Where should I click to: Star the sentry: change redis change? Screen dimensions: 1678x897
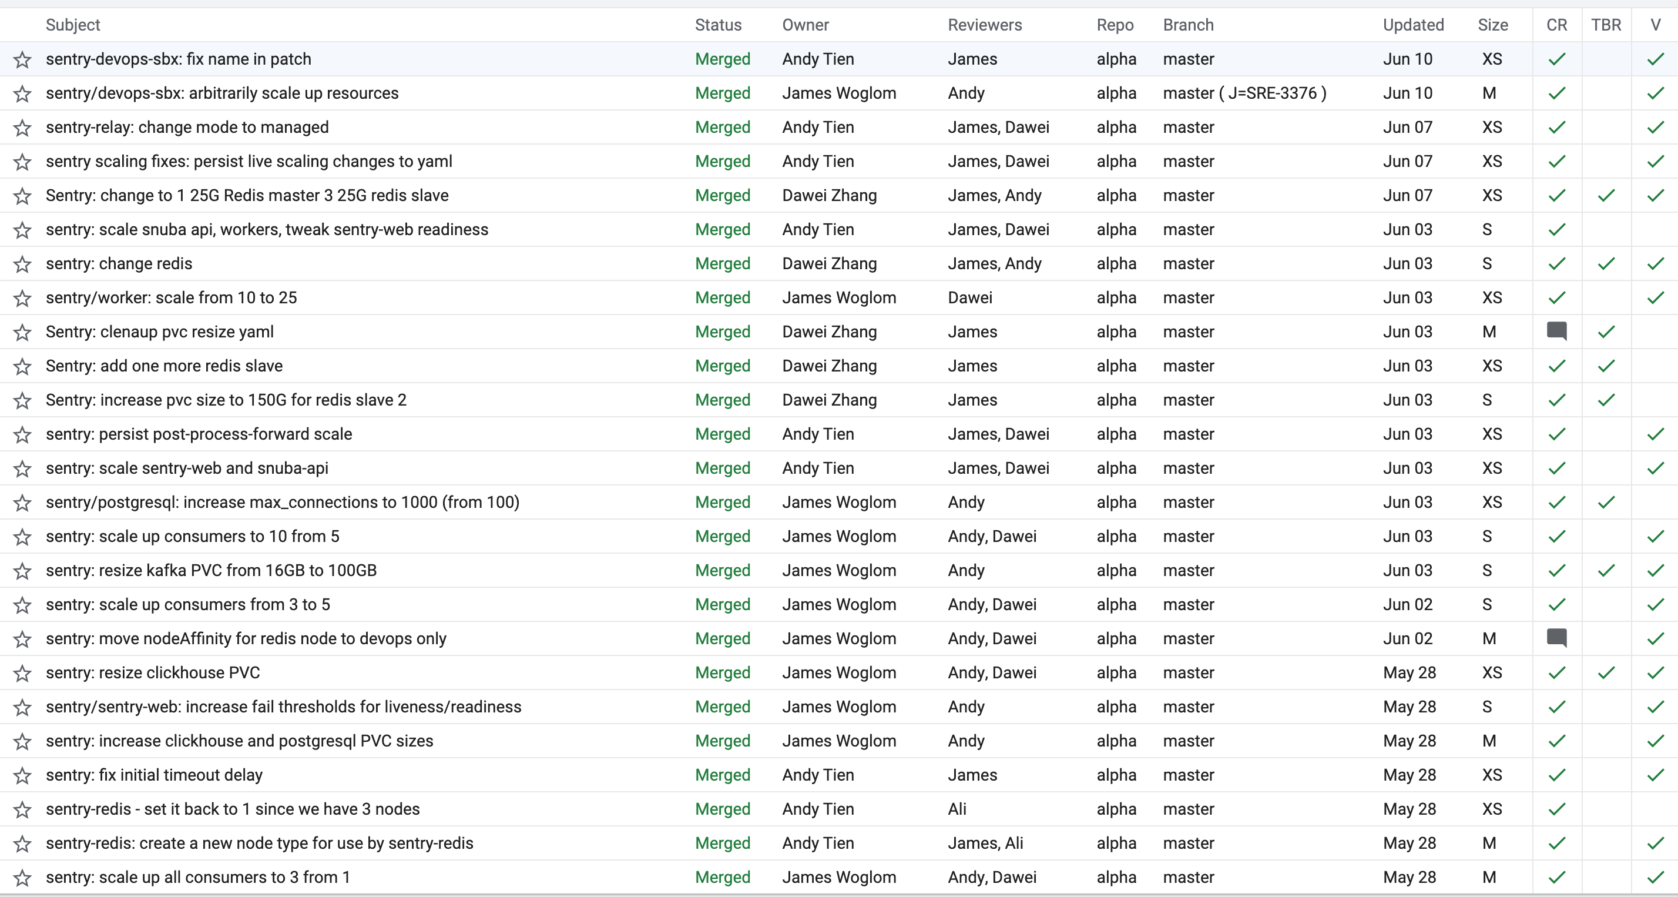coord(22,264)
